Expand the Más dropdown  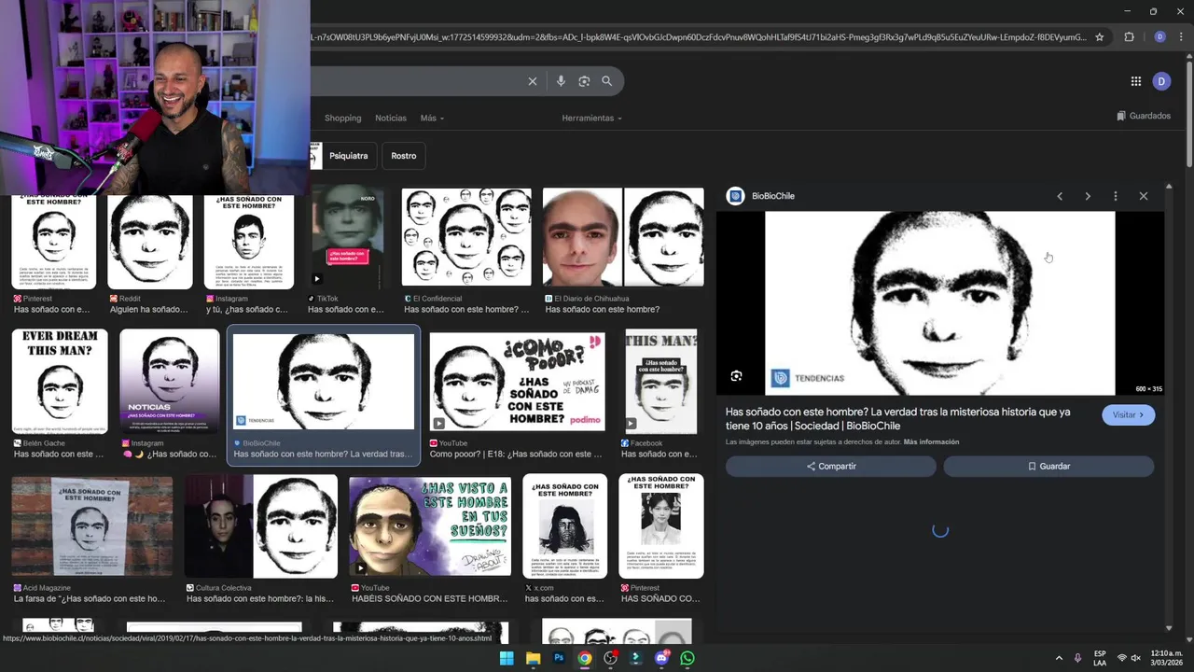click(432, 119)
